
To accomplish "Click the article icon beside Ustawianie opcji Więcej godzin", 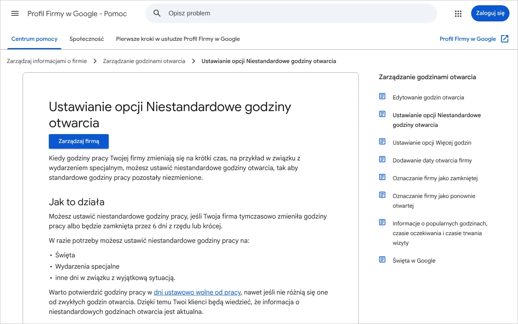I will [x=382, y=141].
